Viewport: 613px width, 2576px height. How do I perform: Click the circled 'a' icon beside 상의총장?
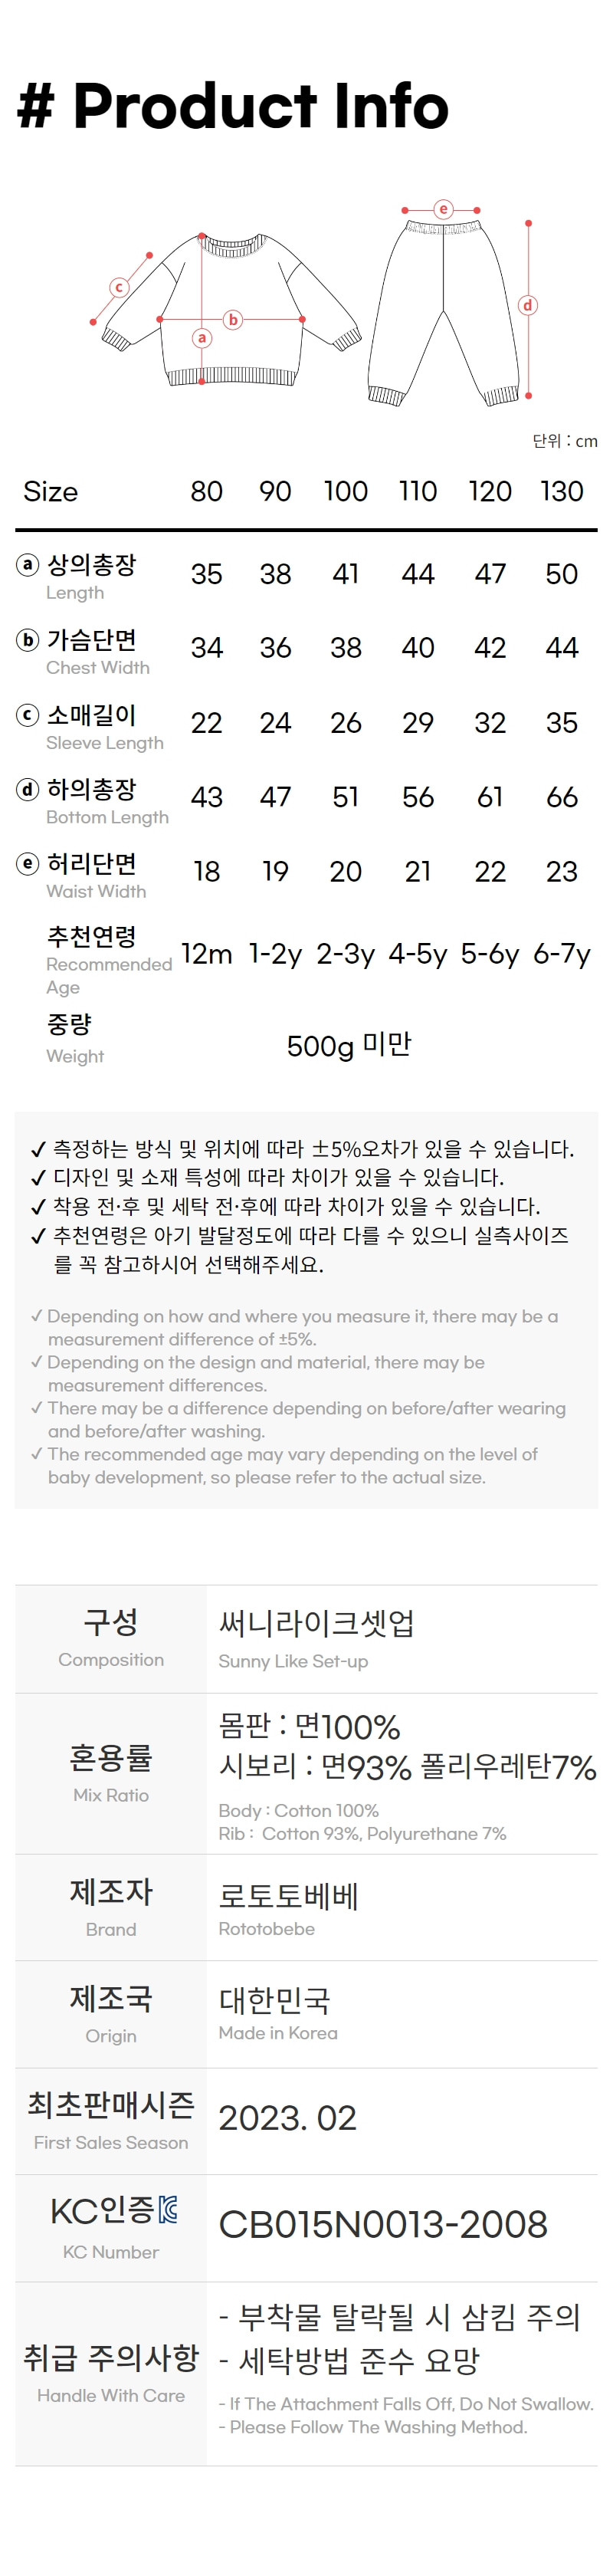pyautogui.click(x=28, y=565)
